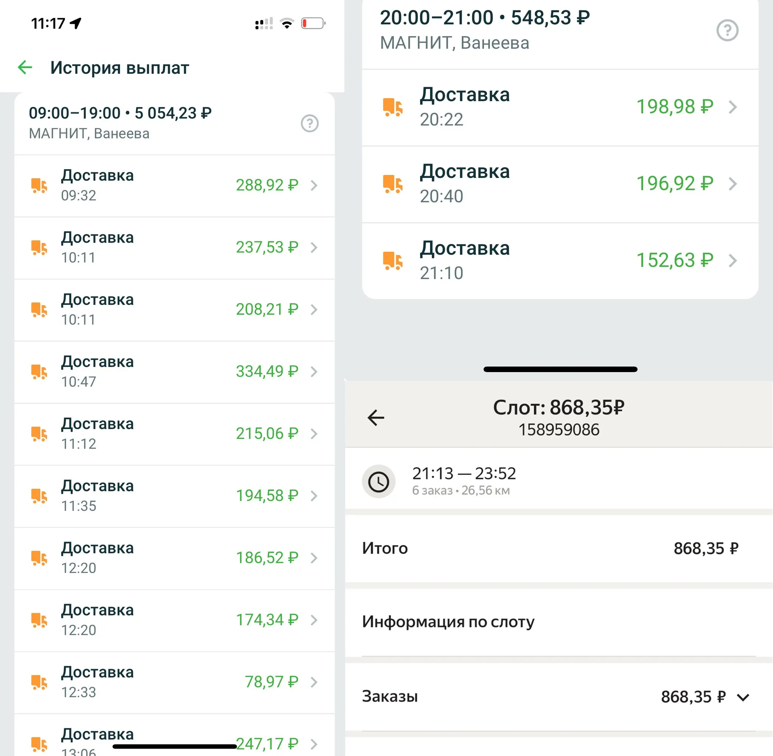
Task: Tap the clock icon beside 21:13 — 23:52
Action: pos(378,482)
